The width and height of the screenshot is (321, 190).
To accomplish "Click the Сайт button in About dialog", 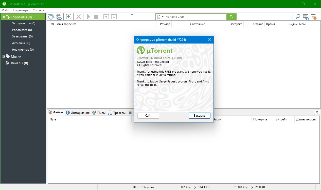I will pyautogui.click(x=148, y=116).
